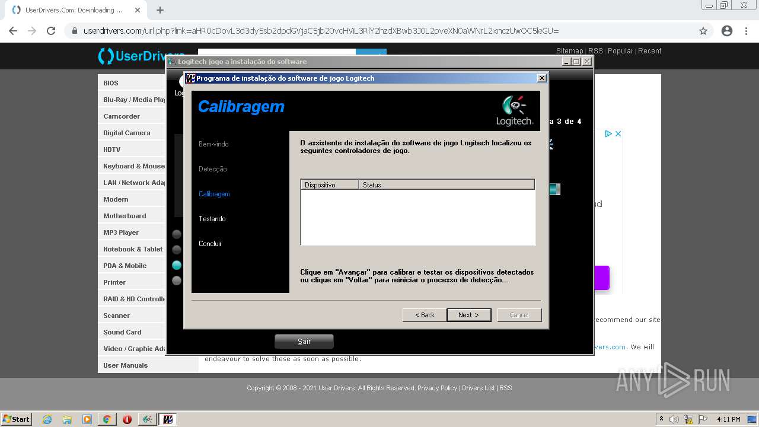Viewport: 759px width, 427px height.
Task: Open the BIOS driver category
Action: 111,83
